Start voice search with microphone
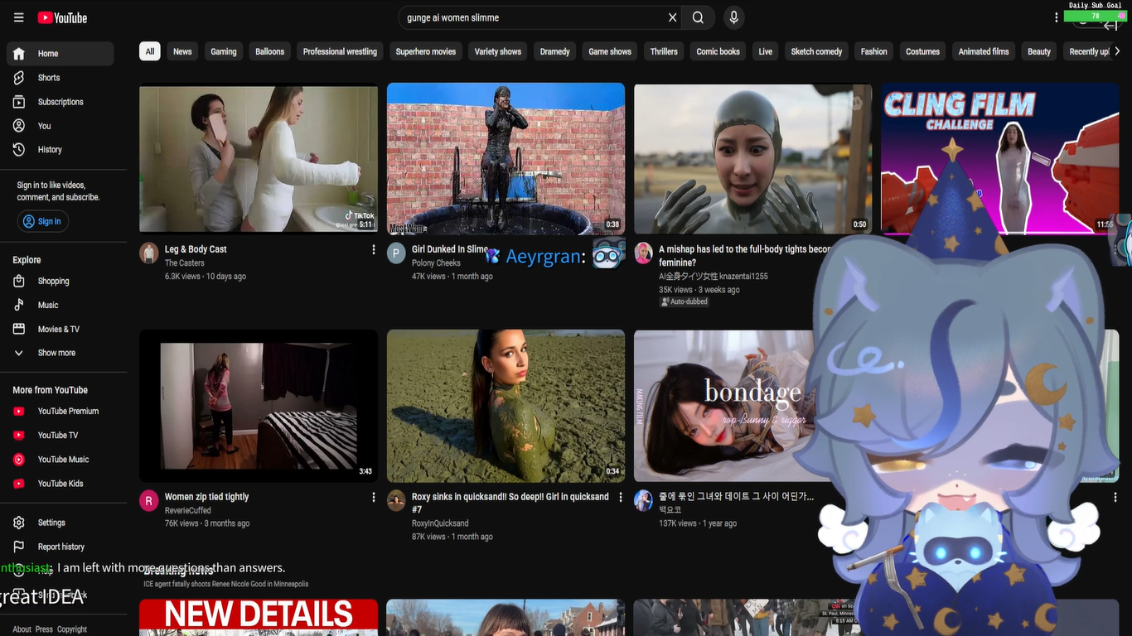1132x636 pixels. tap(733, 17)
